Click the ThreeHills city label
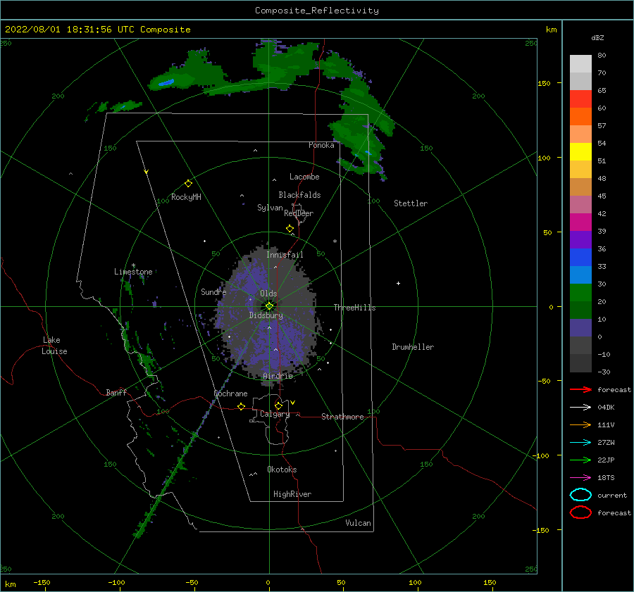This screenshot has height=592, width=634. pos(354,308)
